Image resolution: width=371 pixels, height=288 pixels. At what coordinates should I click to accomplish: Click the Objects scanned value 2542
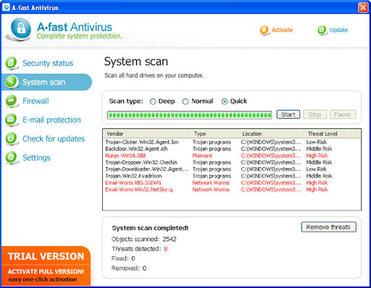click(170, 239)
